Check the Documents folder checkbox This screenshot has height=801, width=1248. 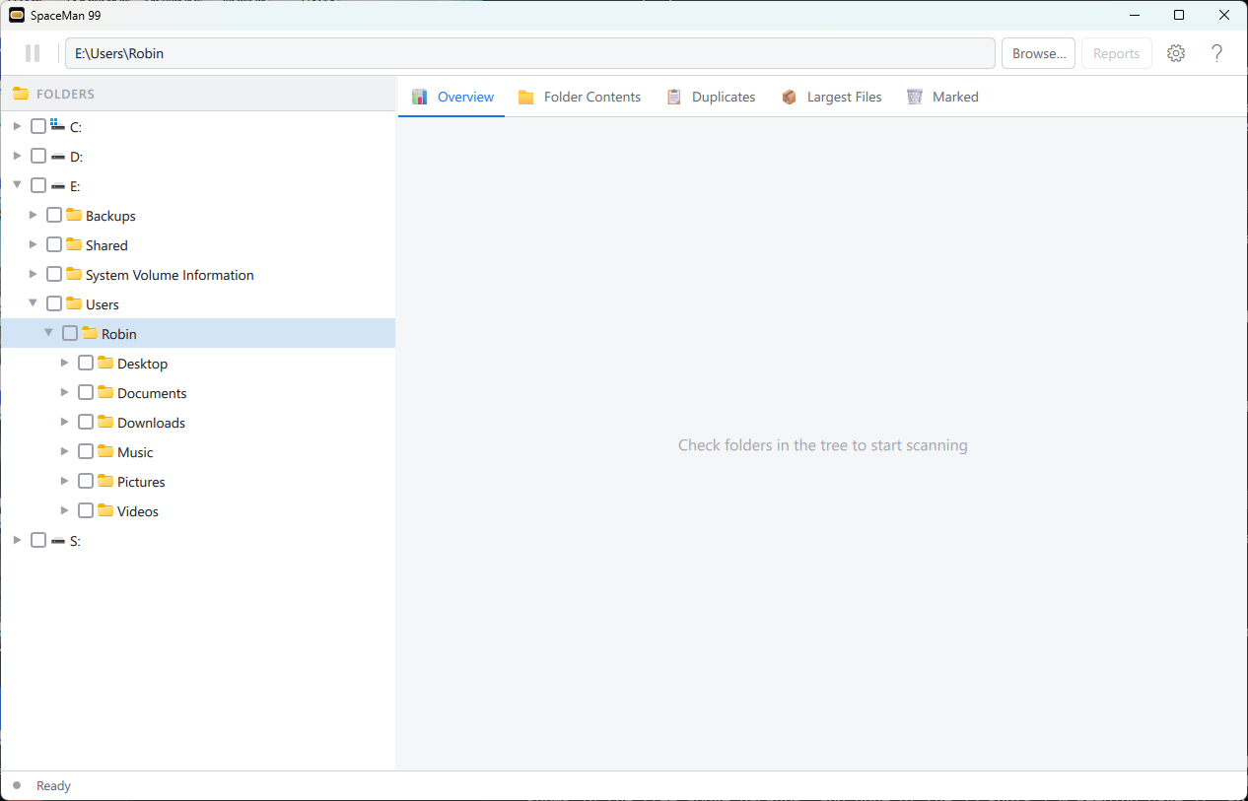coord(86,392)
